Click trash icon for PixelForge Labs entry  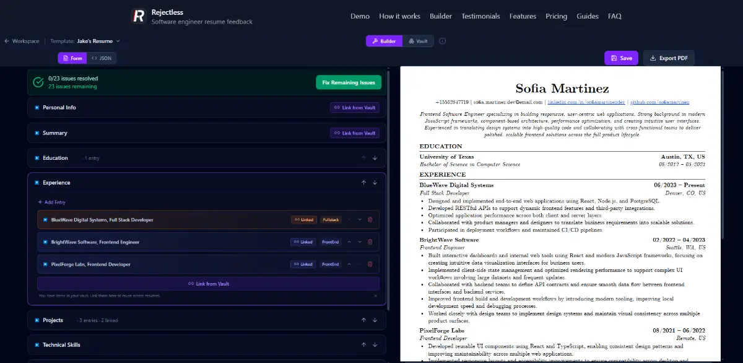point(370,265)
